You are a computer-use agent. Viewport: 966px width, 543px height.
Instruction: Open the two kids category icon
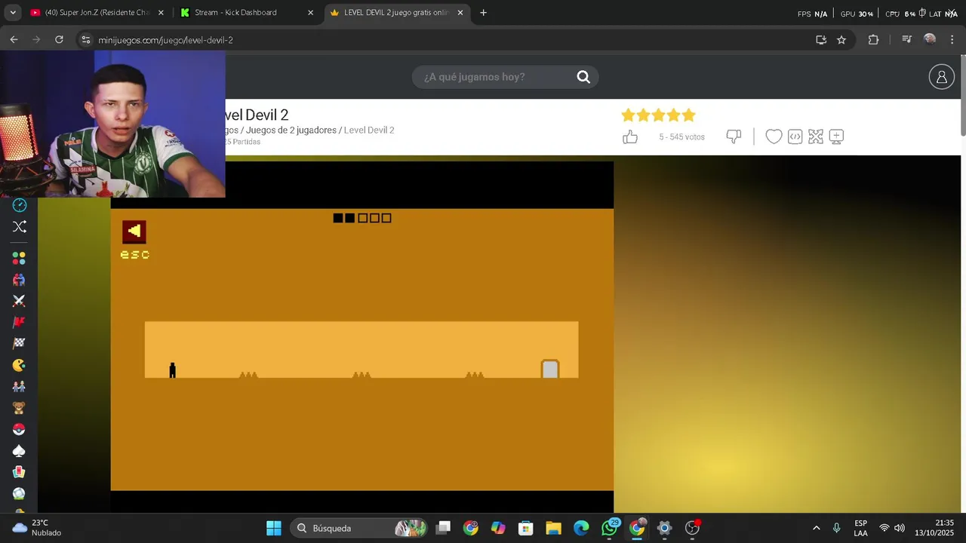20,386
